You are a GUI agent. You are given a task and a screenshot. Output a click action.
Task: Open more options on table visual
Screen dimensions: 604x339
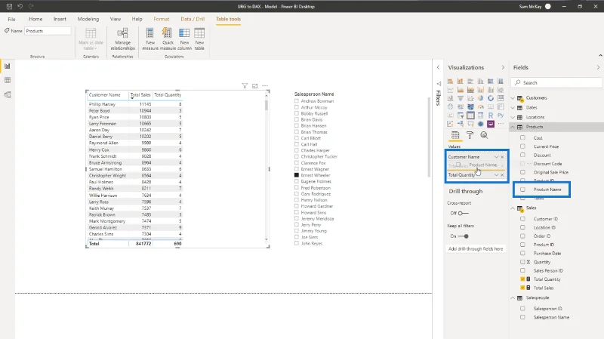pyautogui.click(x=265, y=86)
